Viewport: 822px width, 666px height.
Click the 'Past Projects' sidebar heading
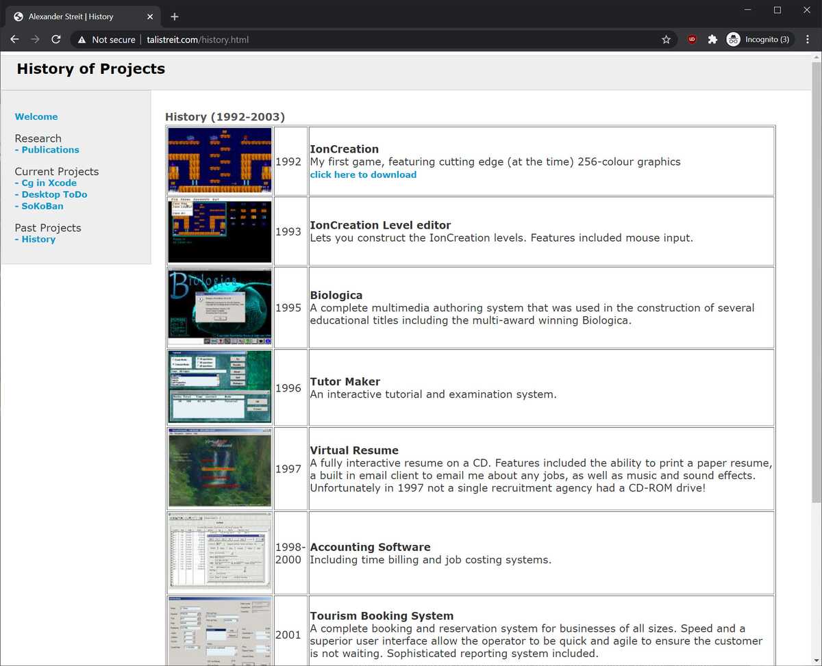[x=48, y=228]
